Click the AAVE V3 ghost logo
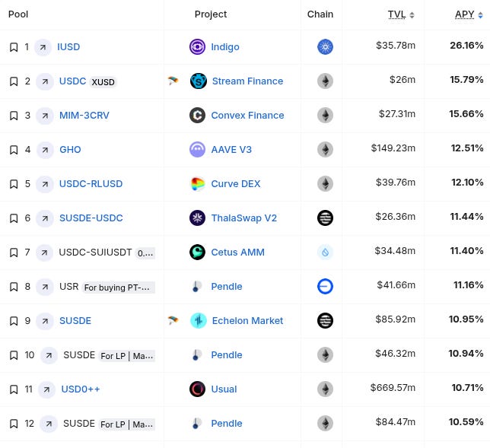 pos(198,150)
